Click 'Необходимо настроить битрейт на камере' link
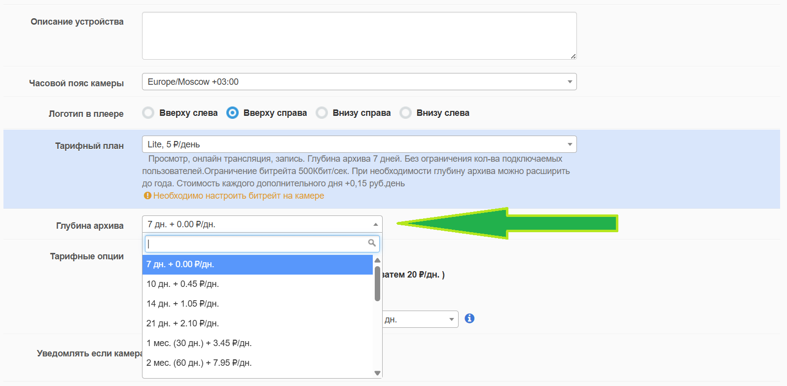Viewport: 787px width, 386px height. (238, 196)
